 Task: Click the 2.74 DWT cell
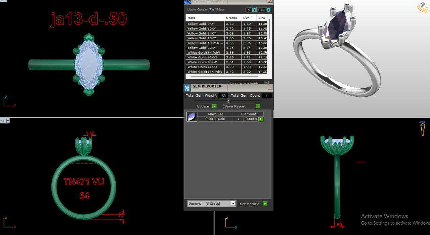249,48
